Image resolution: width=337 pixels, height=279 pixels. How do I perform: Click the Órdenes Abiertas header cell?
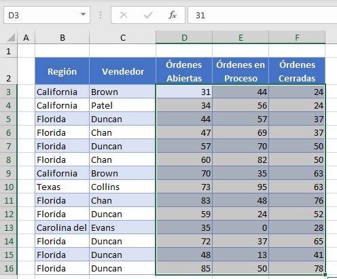tap(184, 71)
